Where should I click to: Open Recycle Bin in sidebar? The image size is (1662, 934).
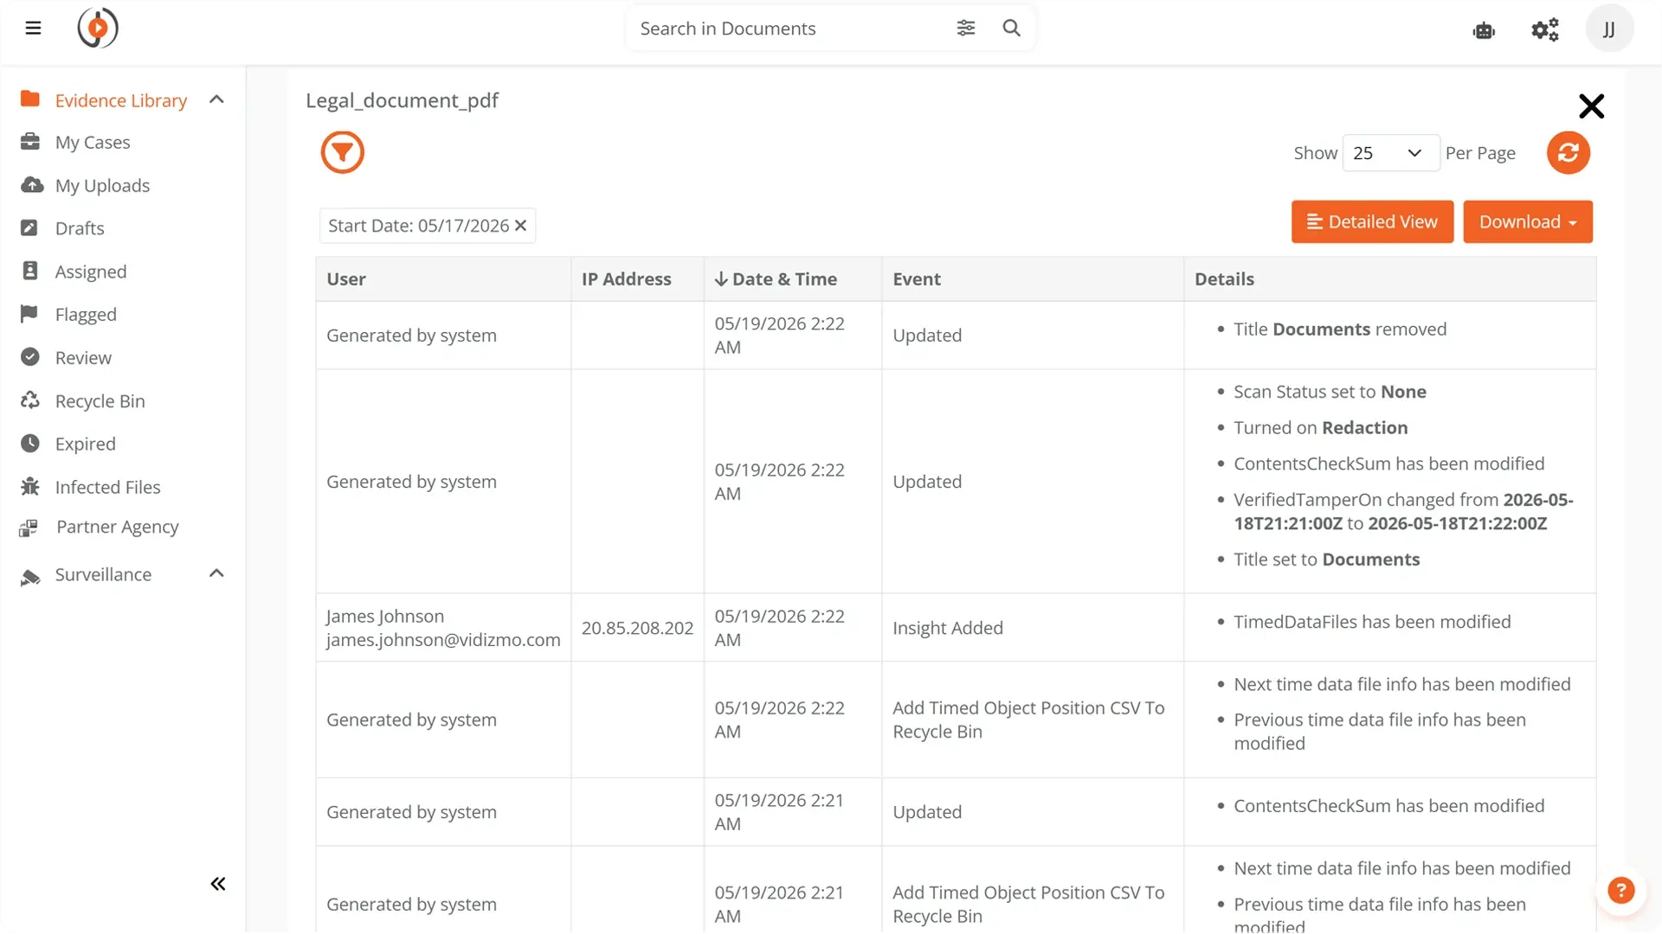tap(100, 401)
